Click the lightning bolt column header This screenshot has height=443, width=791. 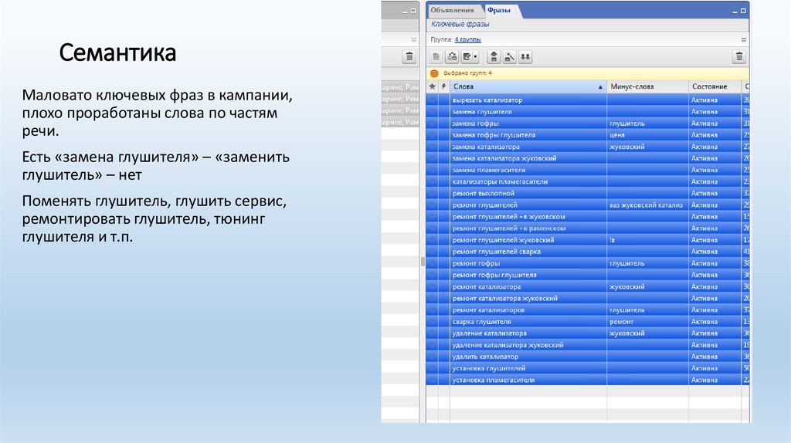[x=444, y=86]
